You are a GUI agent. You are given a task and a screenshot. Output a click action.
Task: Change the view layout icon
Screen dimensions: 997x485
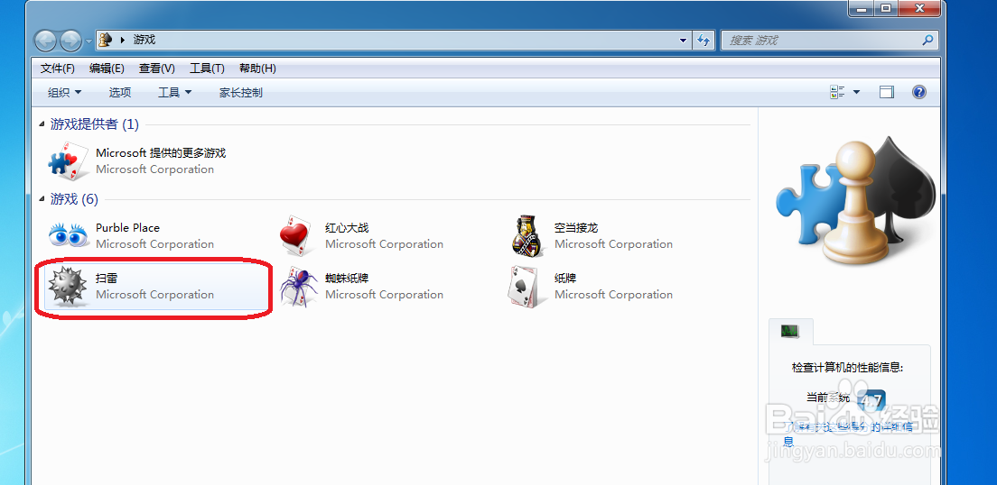click(837, 92)
